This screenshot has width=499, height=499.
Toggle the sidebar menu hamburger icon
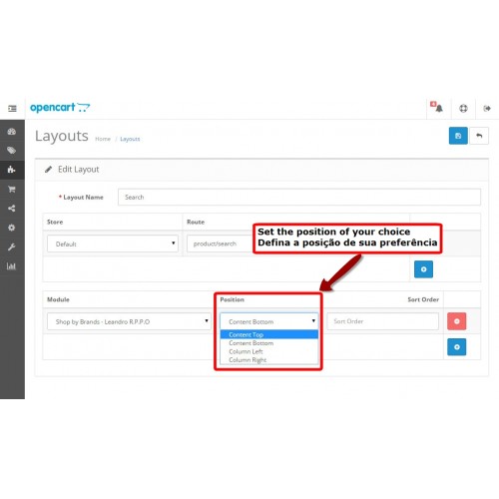[12, 109]
